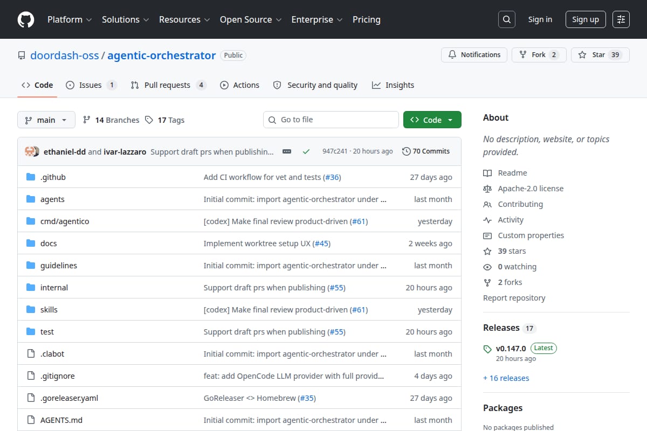Viewport: 647px width, 431px height.
Task: Open the 17 Tags link
Action: tap(165, 120)
